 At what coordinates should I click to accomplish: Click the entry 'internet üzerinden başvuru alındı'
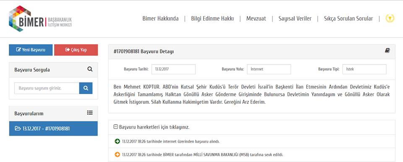171,141
